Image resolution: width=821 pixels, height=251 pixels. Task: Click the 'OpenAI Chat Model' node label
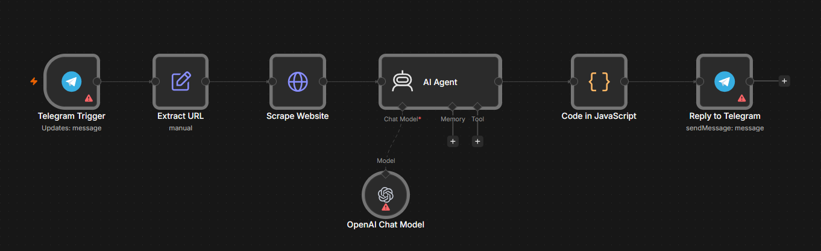pyautogui.click(x=386, y=224)
